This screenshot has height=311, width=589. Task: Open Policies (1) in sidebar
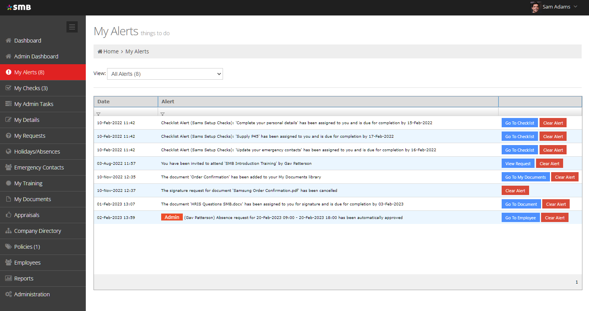[x=43, y=247]
